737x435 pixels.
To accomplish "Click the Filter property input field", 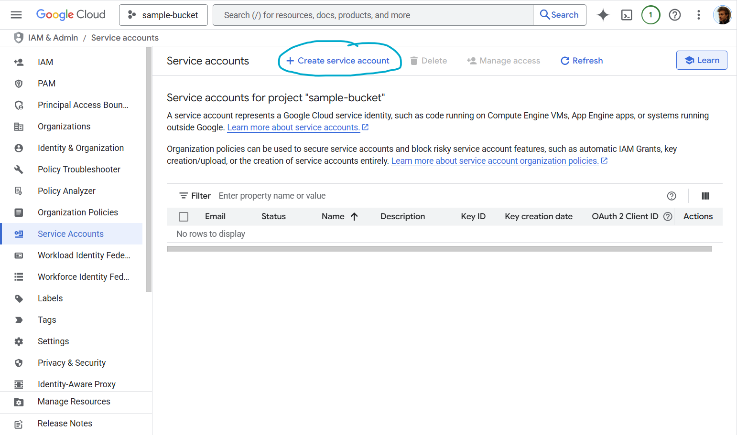I will (x=272, y=195).
